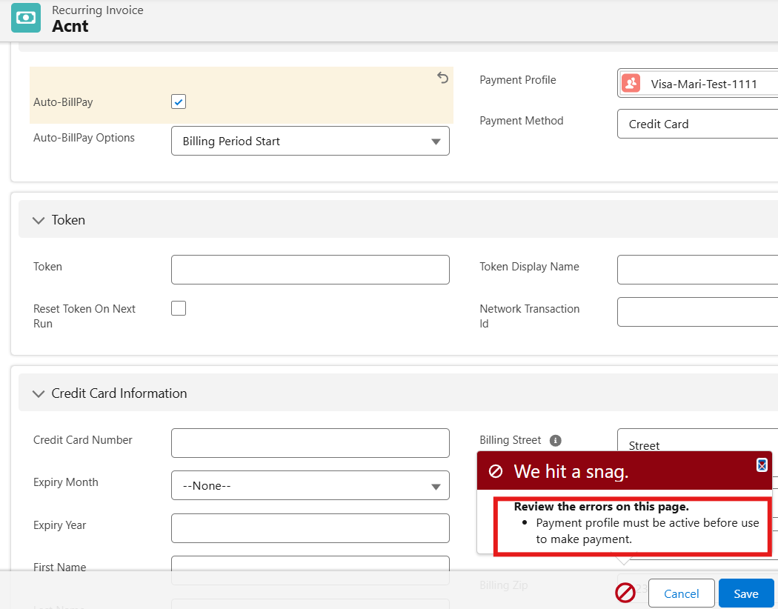Click the Cancel button
This screenshot has height=609, width=778.
click(681, 593)
